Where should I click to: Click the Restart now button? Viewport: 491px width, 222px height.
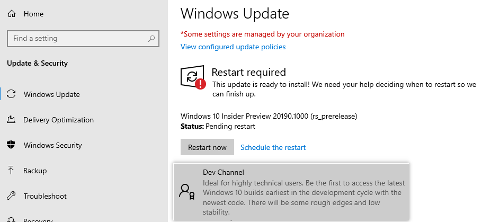coord(207,147)
